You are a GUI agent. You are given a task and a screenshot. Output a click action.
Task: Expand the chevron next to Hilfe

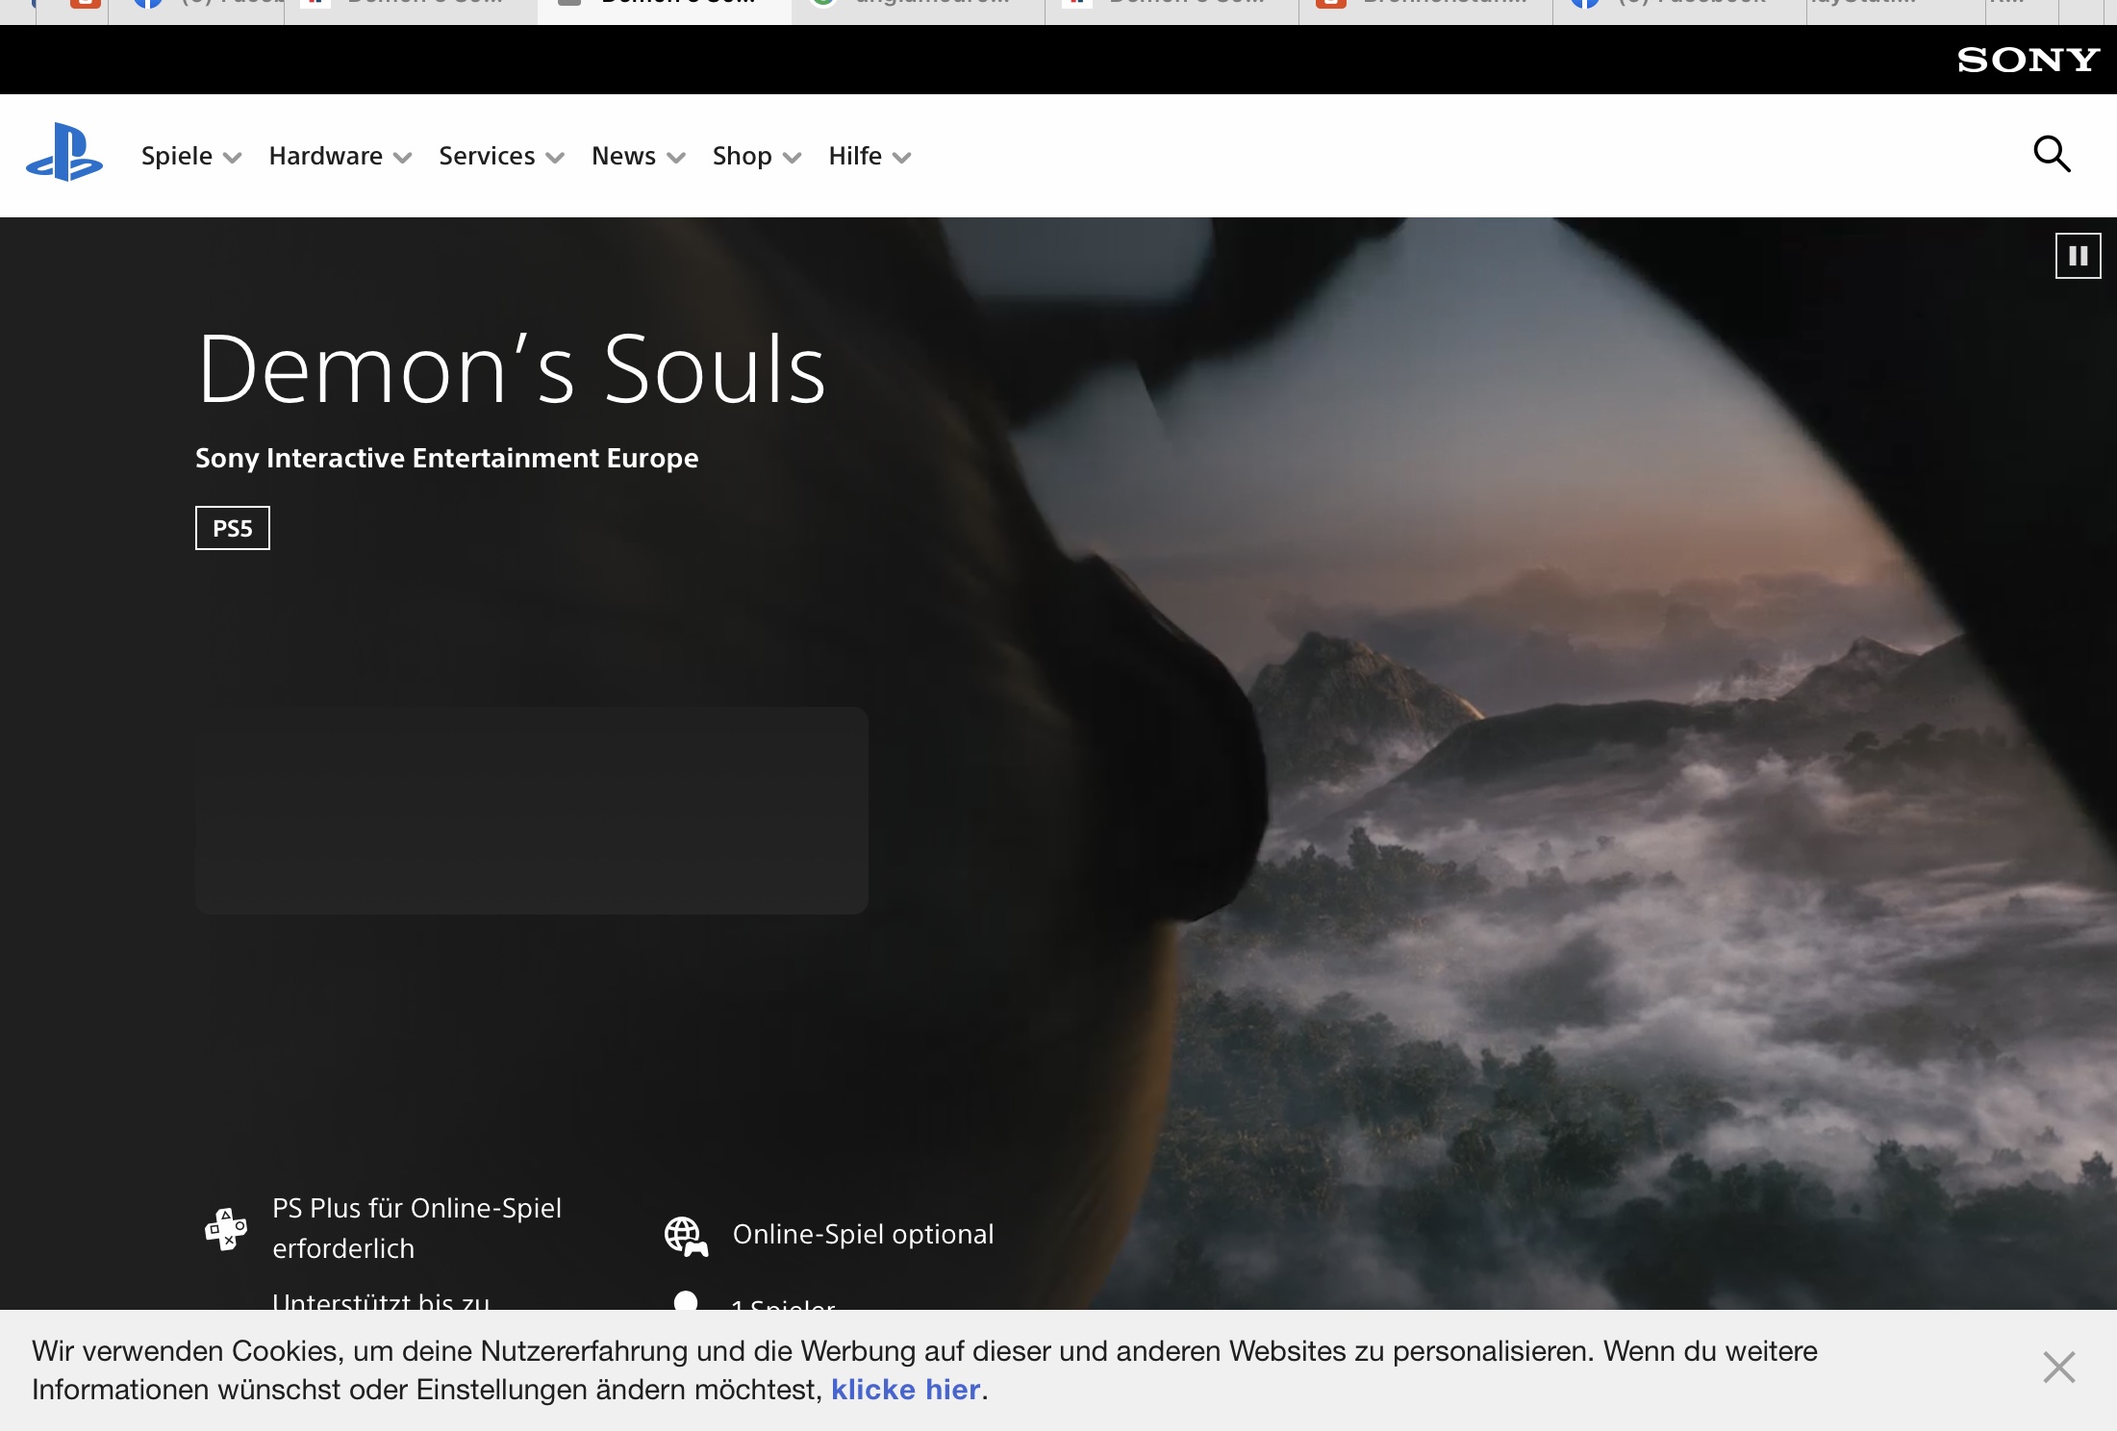pos(902,158)
